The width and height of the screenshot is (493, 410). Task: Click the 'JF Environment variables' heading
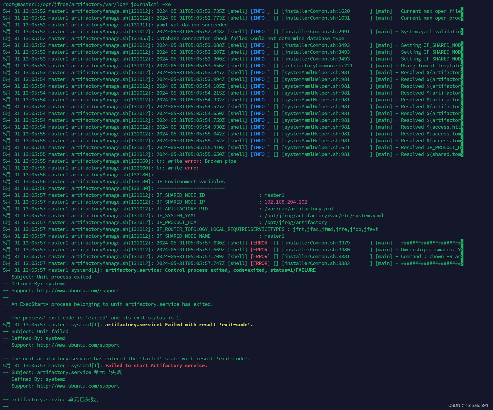coord(190,181)
